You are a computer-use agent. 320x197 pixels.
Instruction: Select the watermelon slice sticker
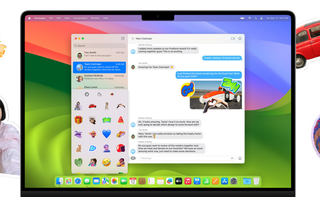(121, 120)
